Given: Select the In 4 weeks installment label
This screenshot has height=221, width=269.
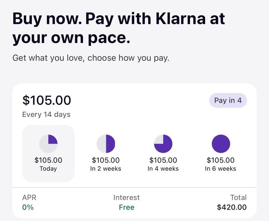Looking at the screenshot, I should tap(163, 169).
